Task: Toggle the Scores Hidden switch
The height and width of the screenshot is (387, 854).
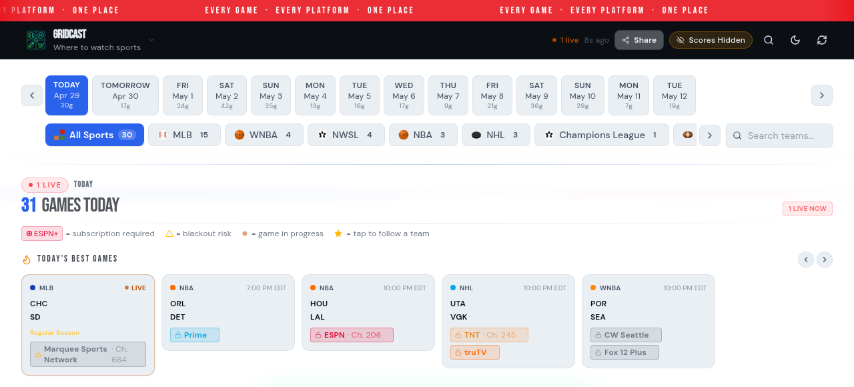Action: point(711,40)
